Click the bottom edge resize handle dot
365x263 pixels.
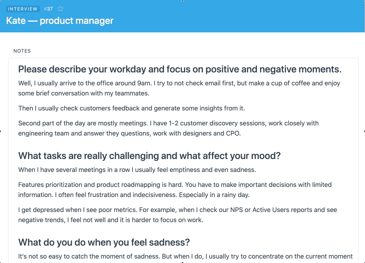tap(182, 262)
